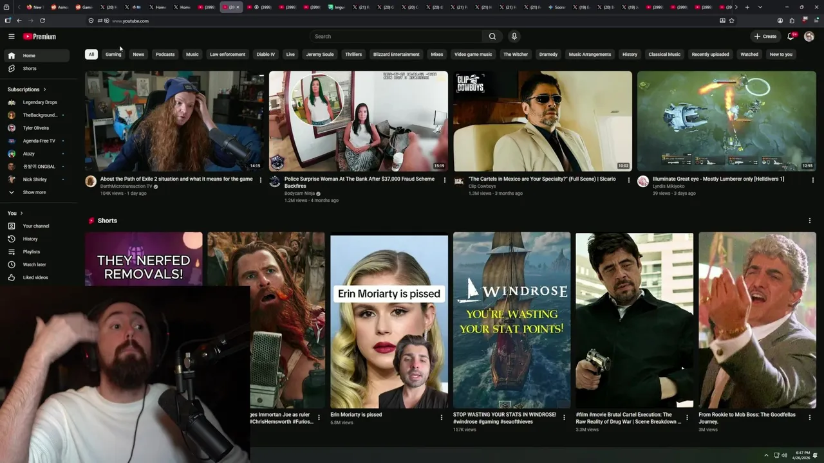Open Atozy subscription channel

point(36,154)
